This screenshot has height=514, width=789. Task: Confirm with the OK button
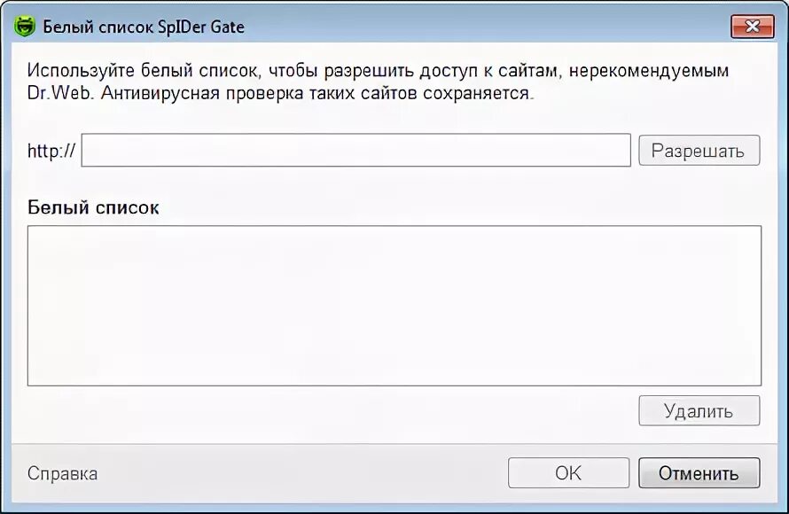click(568, 473)
